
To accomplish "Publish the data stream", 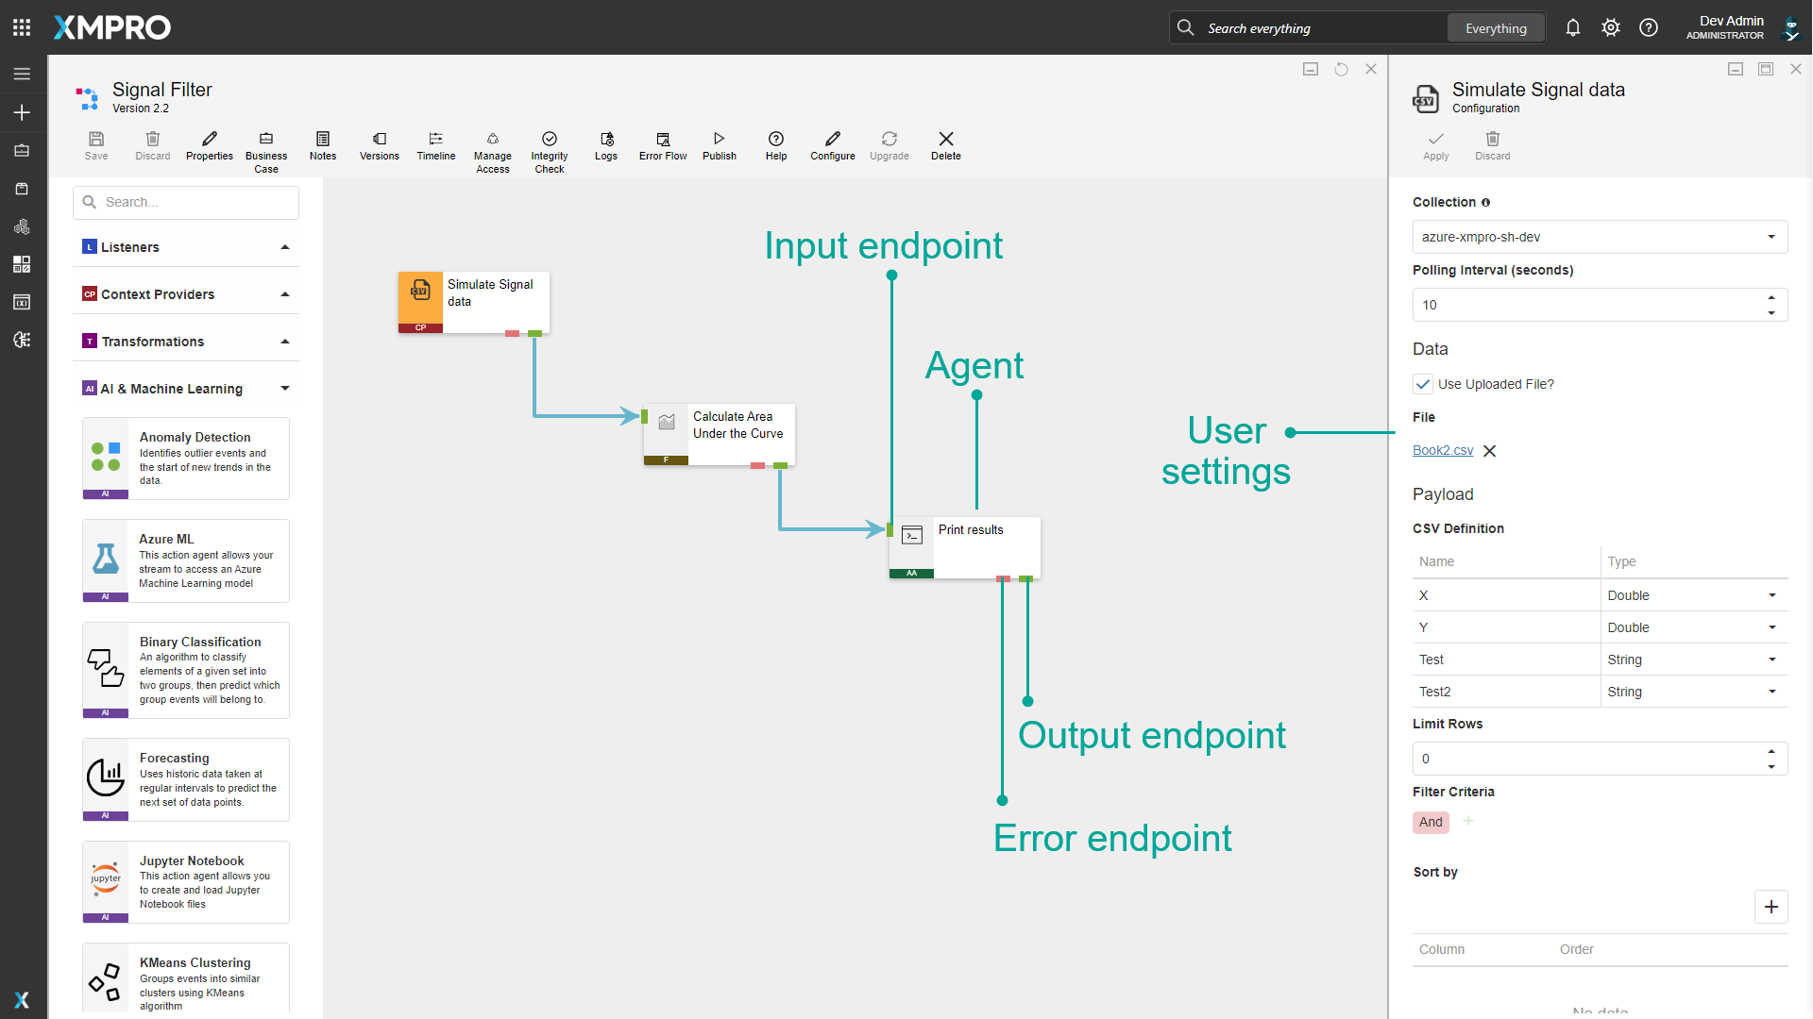I will pyautogui.click(x=720, y=146).
